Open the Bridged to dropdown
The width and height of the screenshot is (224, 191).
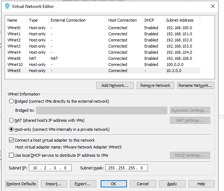pos(102,111)
